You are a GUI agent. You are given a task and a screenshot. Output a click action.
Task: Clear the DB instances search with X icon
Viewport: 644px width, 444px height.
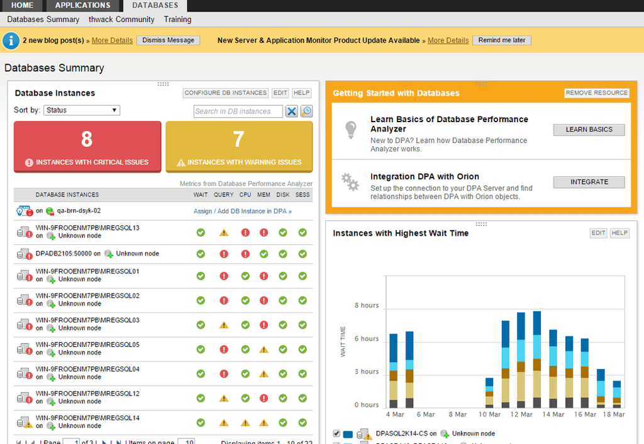292,111
